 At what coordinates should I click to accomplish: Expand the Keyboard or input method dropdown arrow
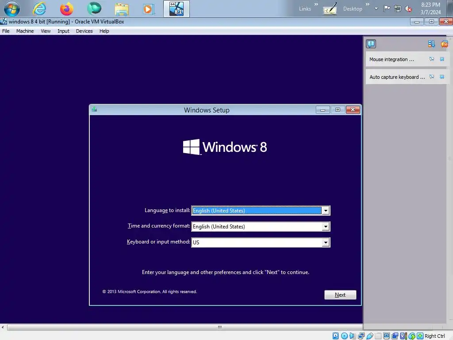click(326, 242)
